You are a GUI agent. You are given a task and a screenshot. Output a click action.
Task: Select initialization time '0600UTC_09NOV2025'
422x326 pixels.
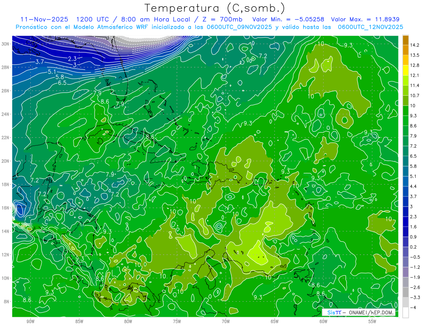237,27
